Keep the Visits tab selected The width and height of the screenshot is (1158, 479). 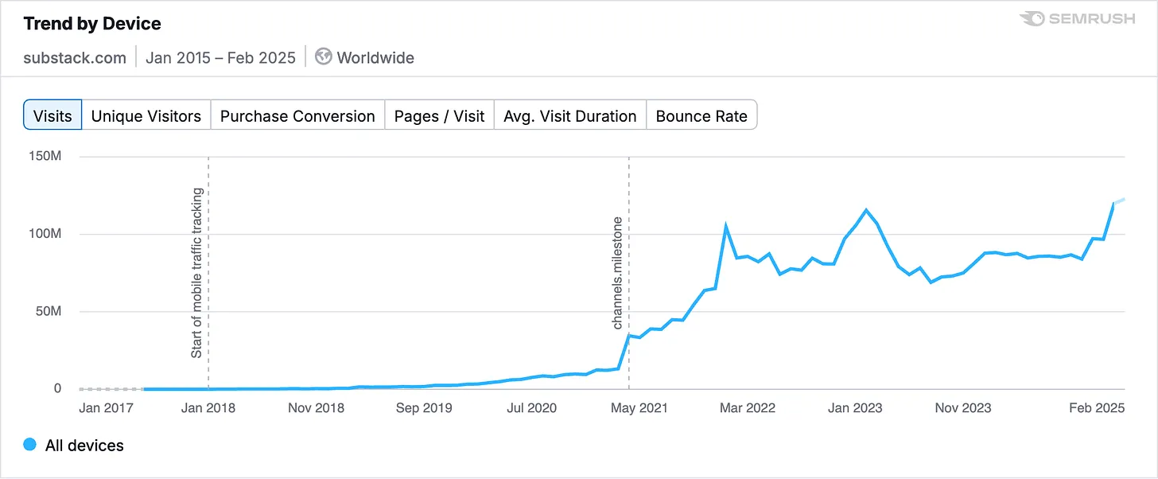point(52,115)
